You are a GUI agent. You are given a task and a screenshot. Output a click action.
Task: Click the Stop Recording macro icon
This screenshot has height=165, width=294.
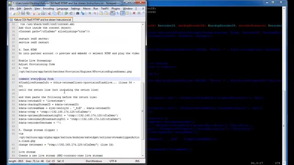[139, 13]
